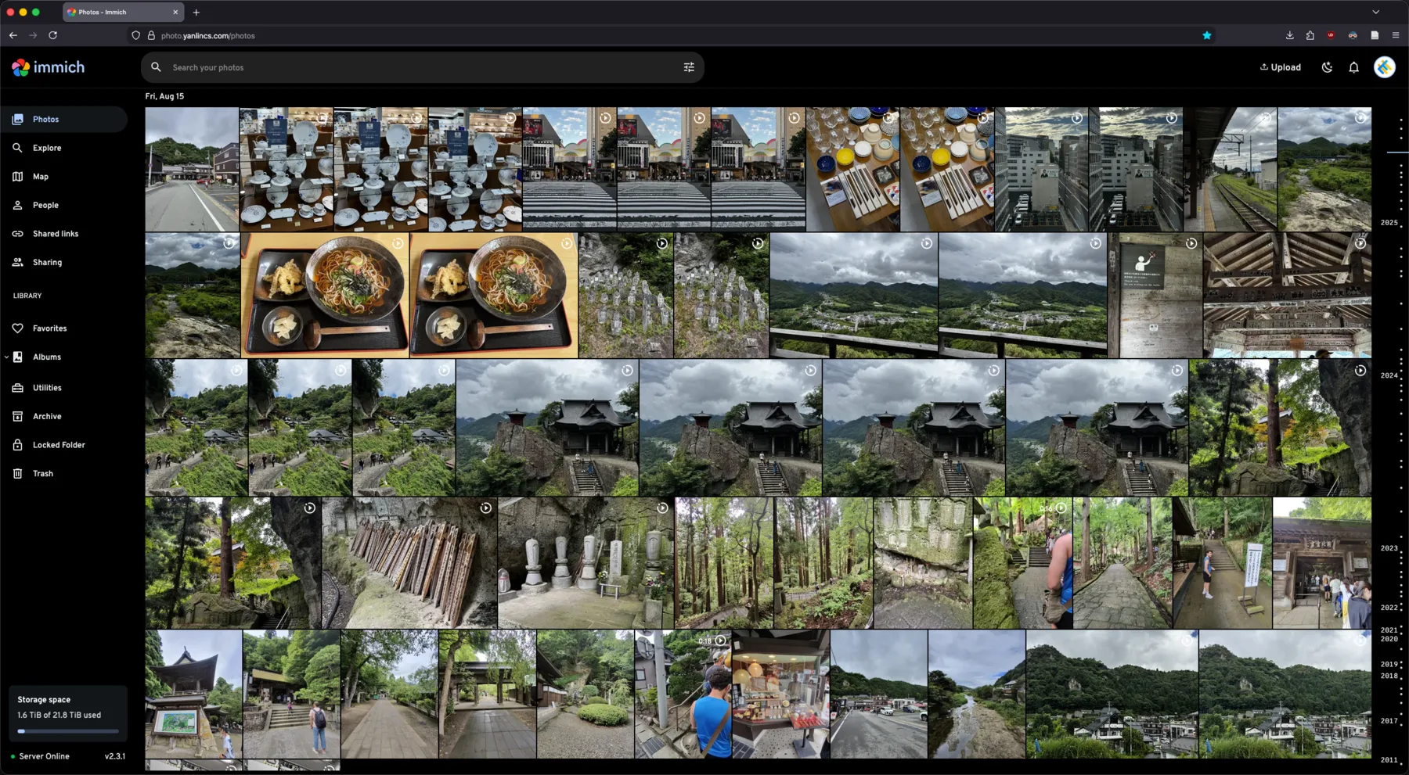Image resolution: width=1409 pixels, height=775 pixels.
Task: Open the ramen noodle bowl photo
Action: 325,296
